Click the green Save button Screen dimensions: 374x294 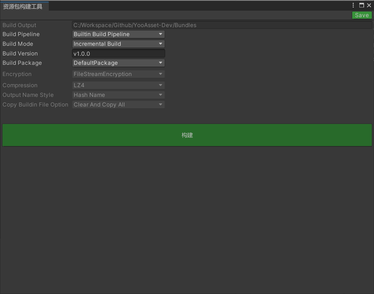click(362, 15)
